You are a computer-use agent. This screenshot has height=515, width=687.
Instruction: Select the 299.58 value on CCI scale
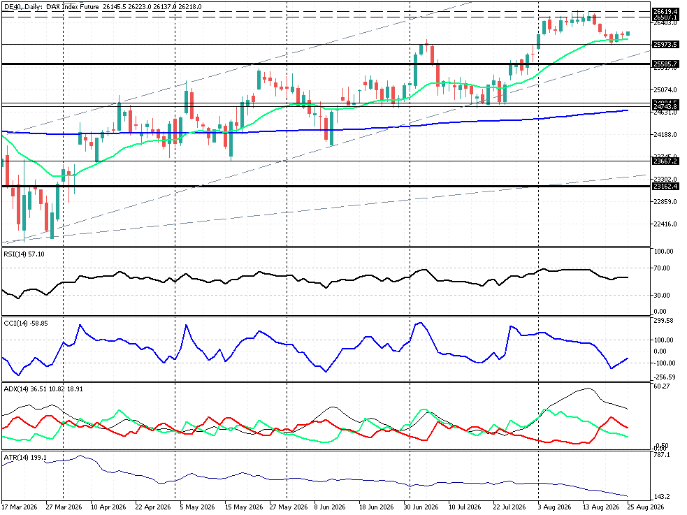coord(663,321)
